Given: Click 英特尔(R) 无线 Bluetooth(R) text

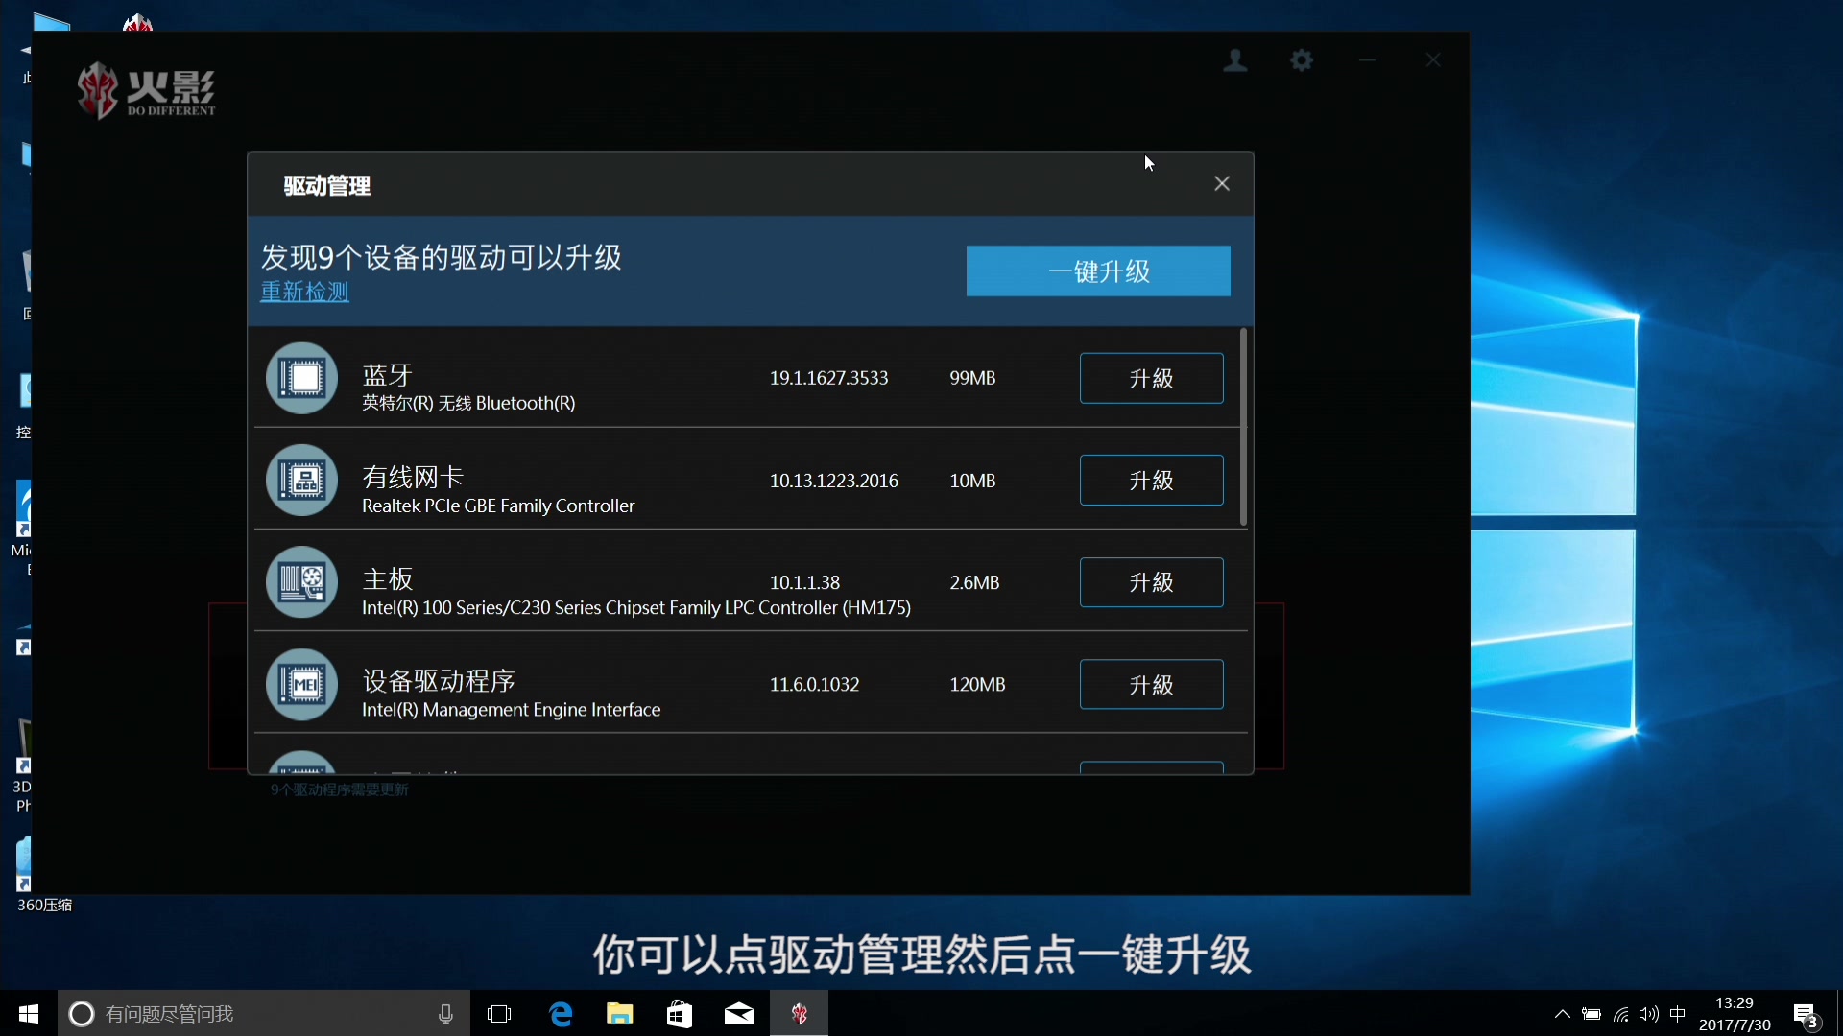Looking at the screenshot, I should click(x=468, y=403).
